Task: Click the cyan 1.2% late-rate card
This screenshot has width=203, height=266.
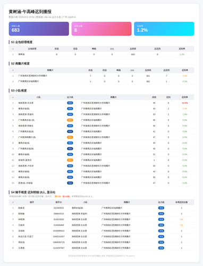Action: [x=164, y=29]
